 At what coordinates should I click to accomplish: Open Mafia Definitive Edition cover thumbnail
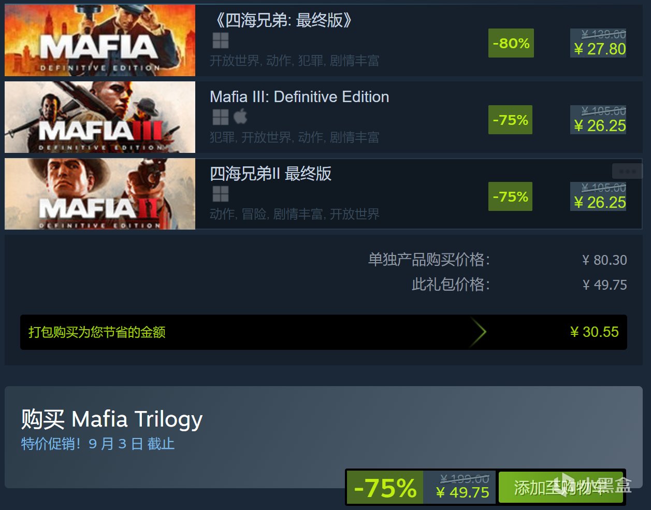(100, 40)
